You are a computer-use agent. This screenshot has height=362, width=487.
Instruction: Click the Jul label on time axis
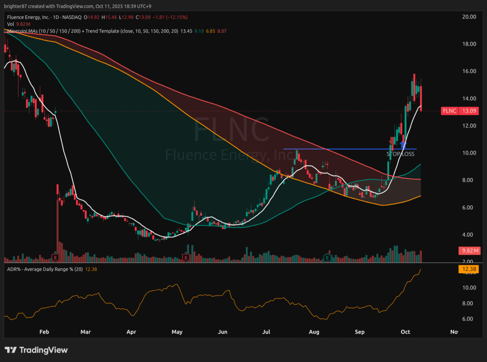pos(266,332)
